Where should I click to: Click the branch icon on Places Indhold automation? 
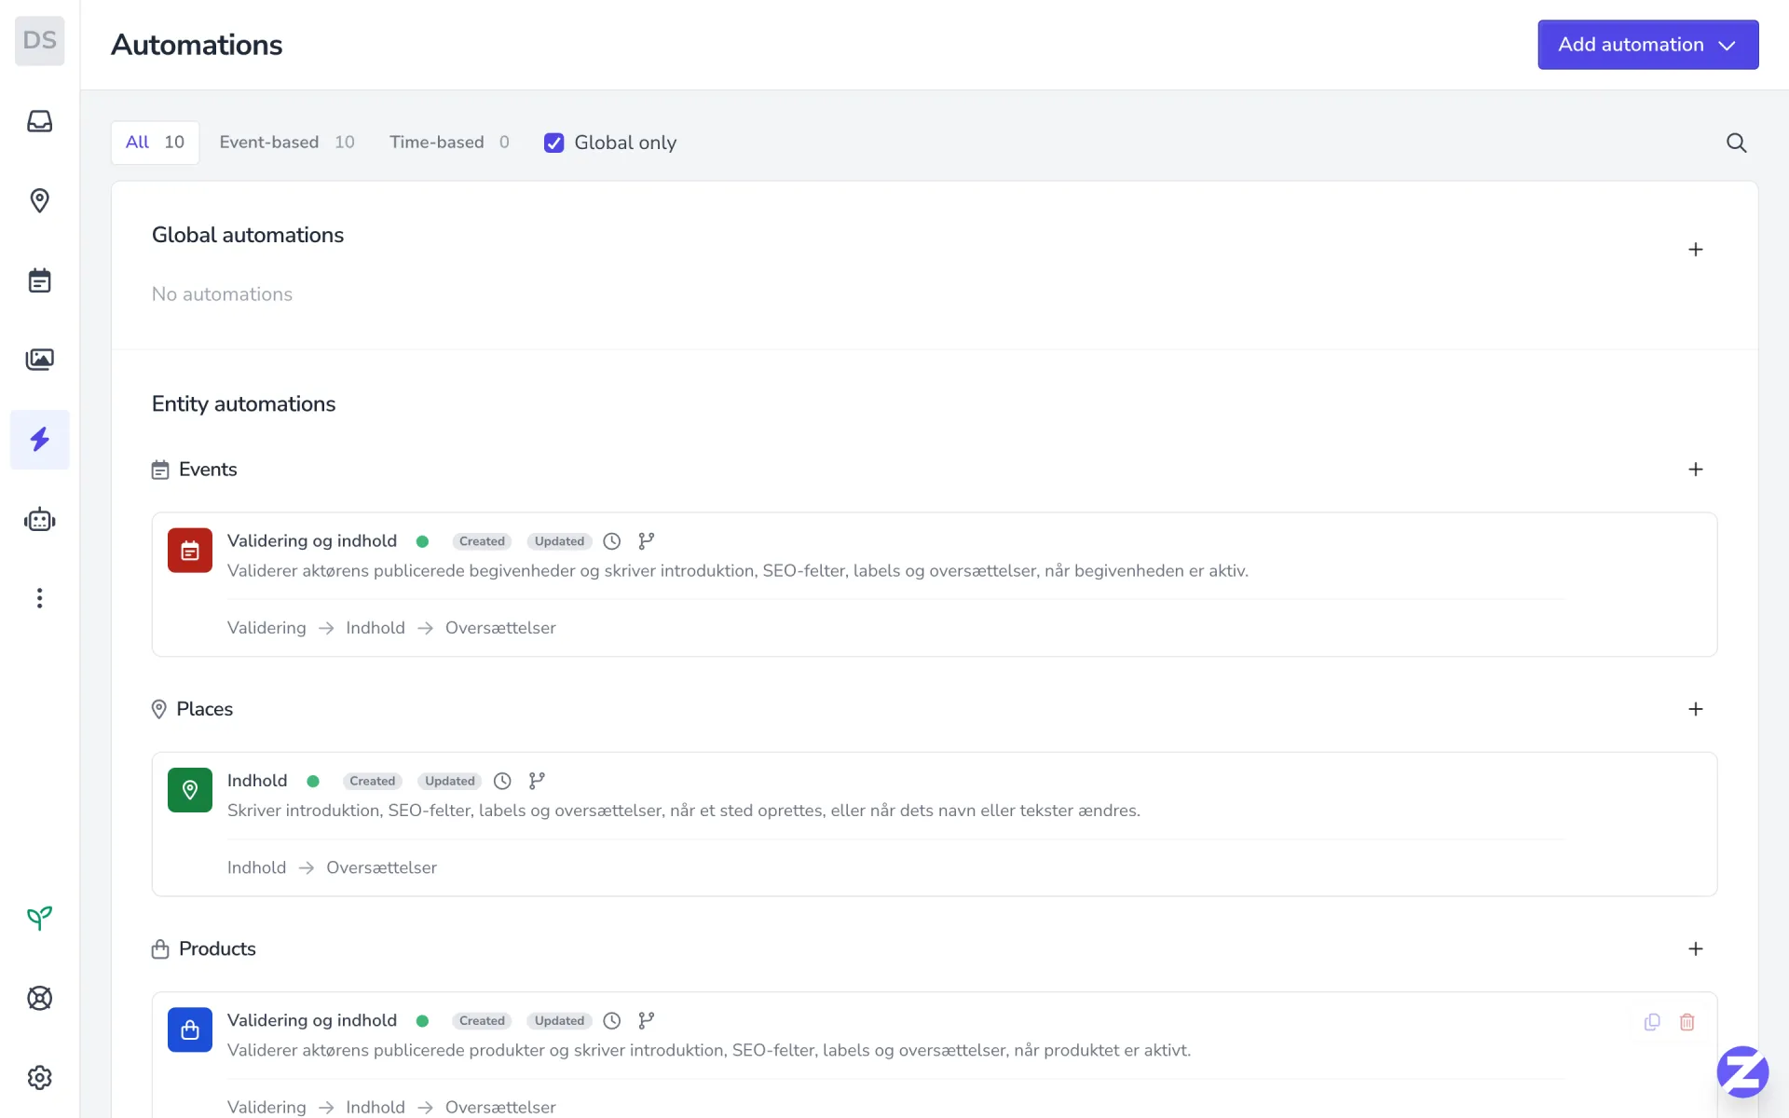537,781
